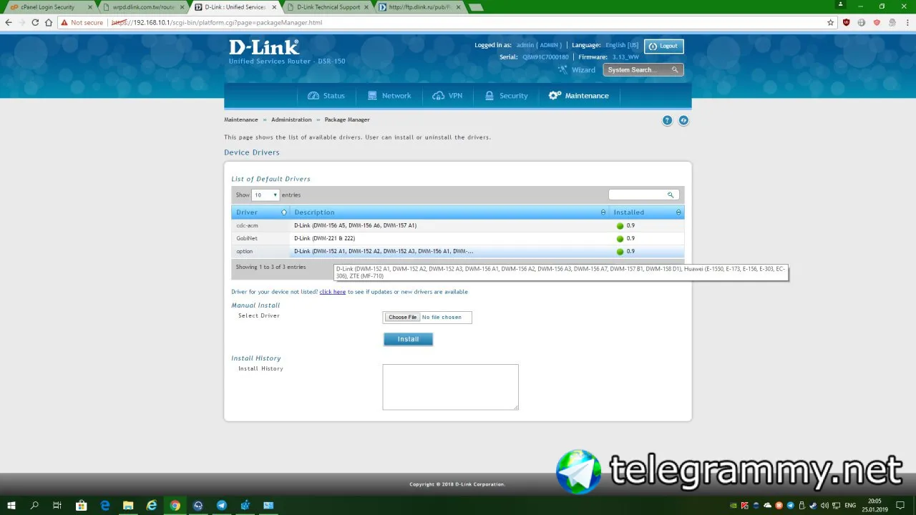The height and width of the screenshot is (515, 916).
Task: Switch to the wrpd.dlink.com.tw browser tab
Action: pos(143,7)
